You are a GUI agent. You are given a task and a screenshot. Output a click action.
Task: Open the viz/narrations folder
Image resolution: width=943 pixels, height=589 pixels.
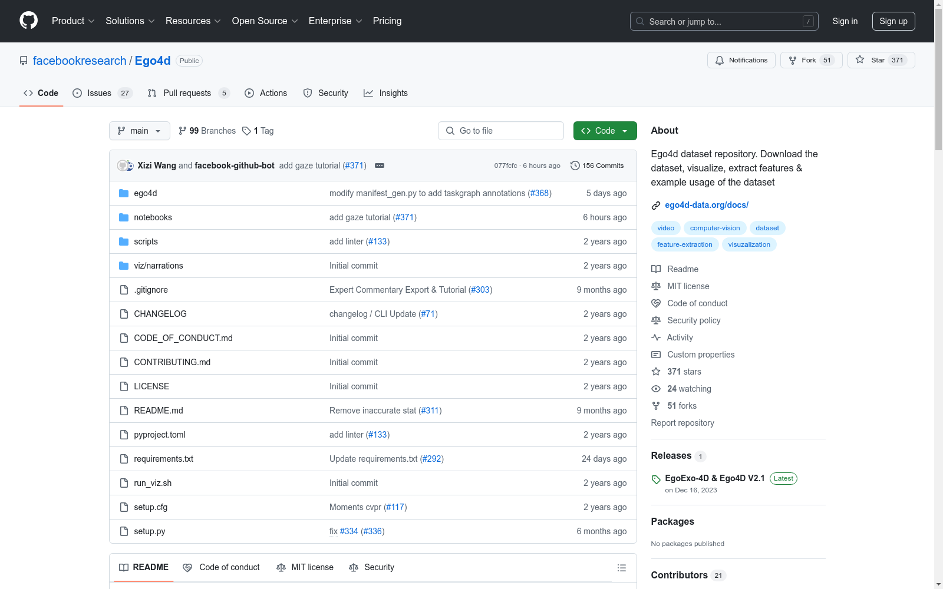159,266
